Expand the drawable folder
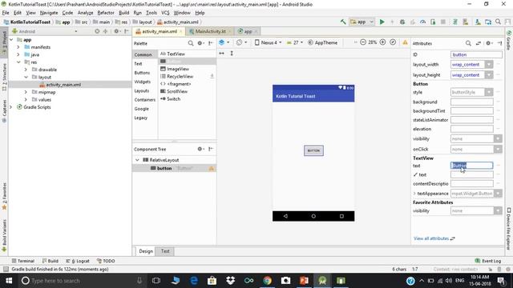Image resolution: width=513 pixels, height=288 pixels. [26, 70]
